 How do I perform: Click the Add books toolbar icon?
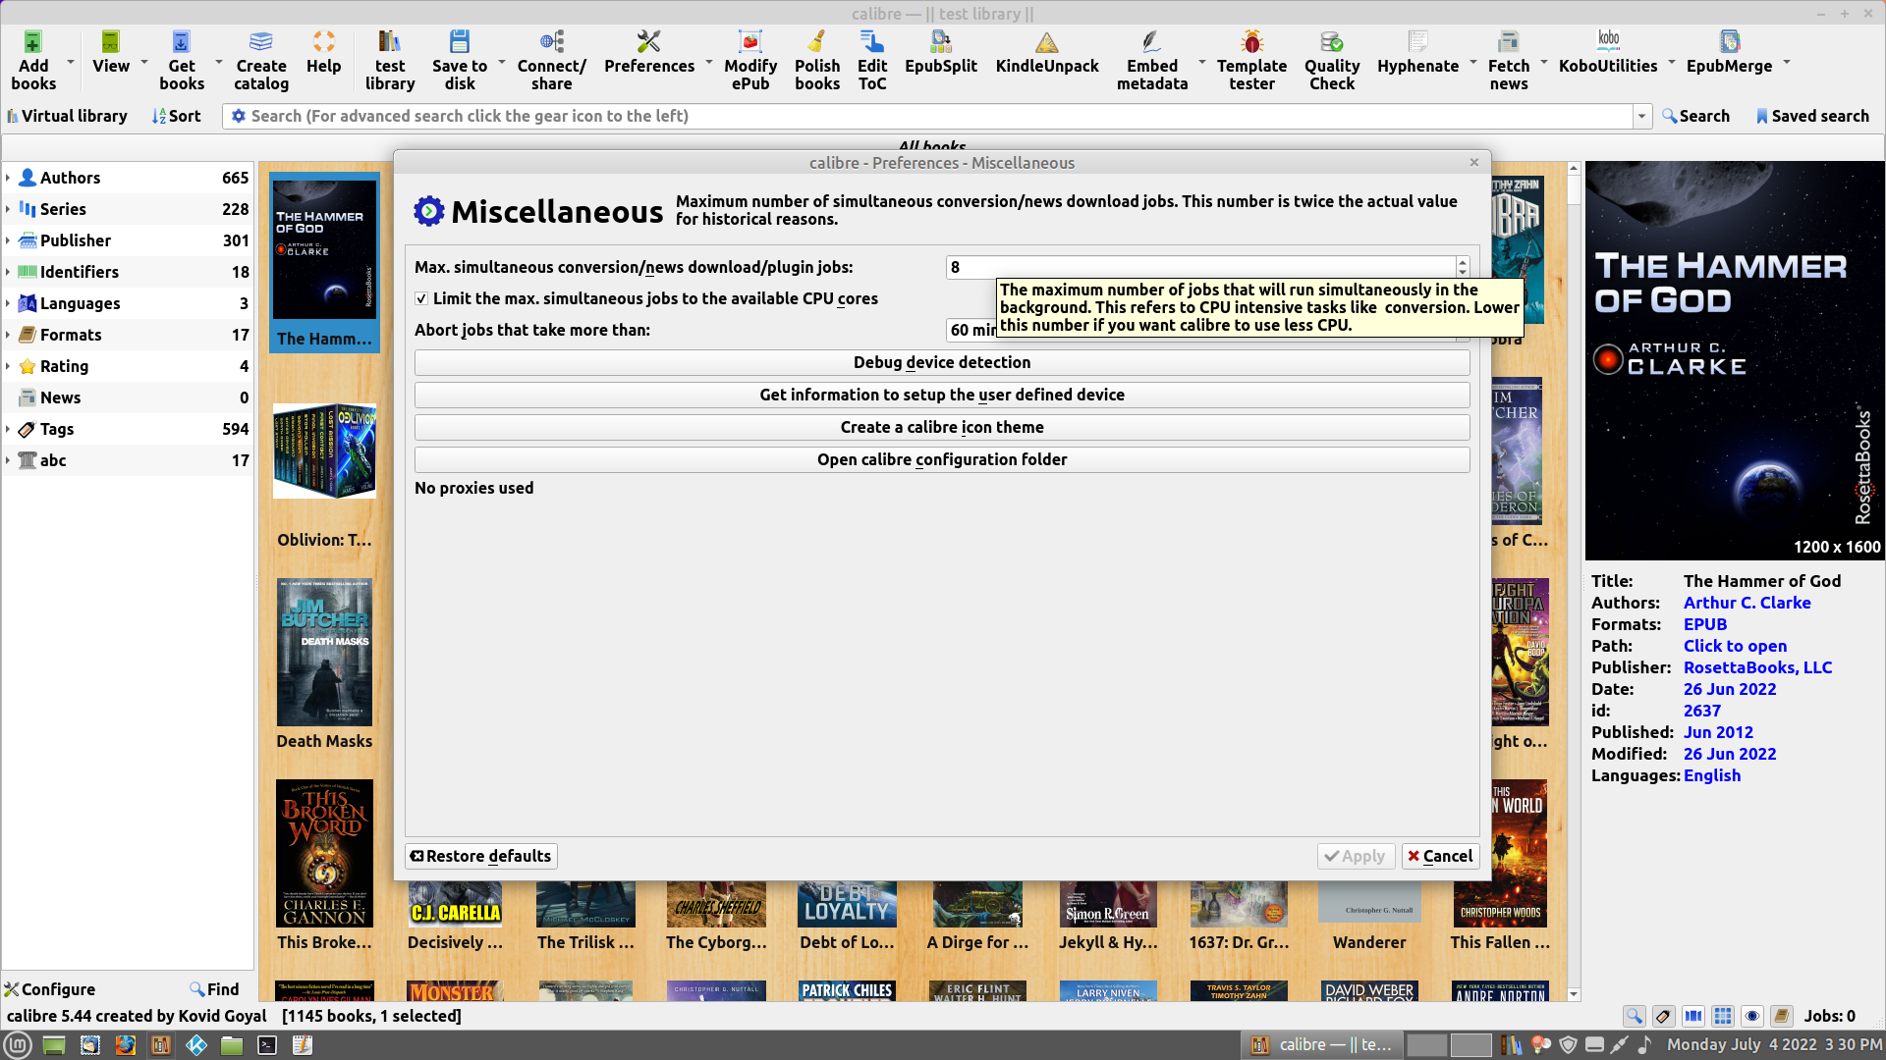[32, 59]
